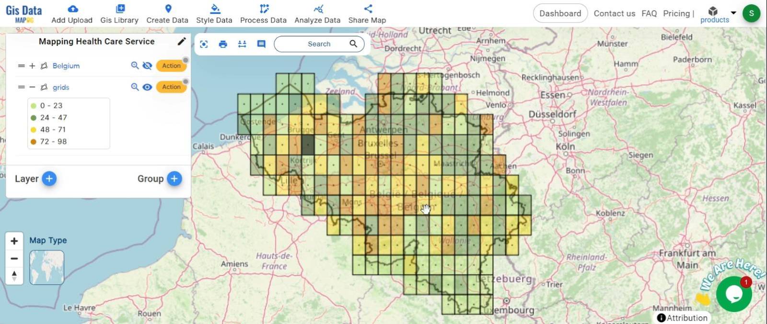
Task: Edit the map title with pencil icon
Action: pos(182,42)
